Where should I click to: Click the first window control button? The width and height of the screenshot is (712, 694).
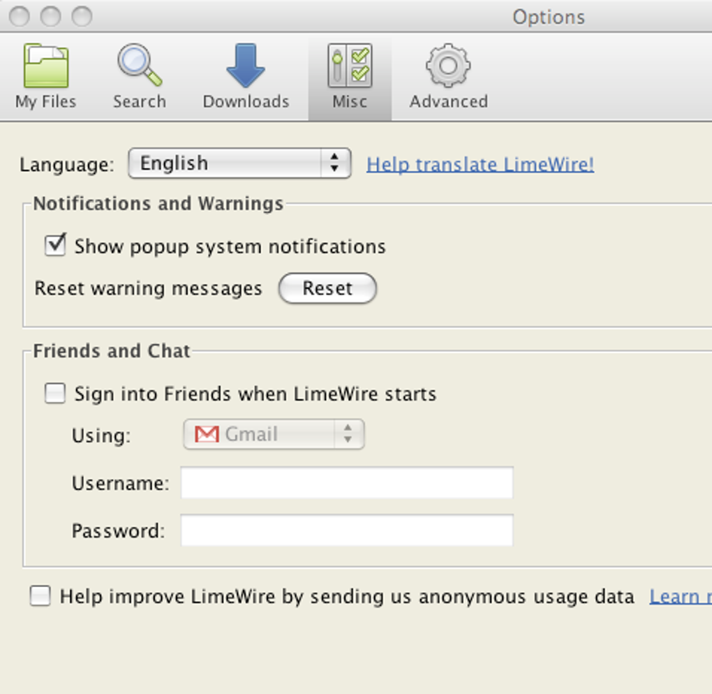pyautogui.click(x=19, y=16)
